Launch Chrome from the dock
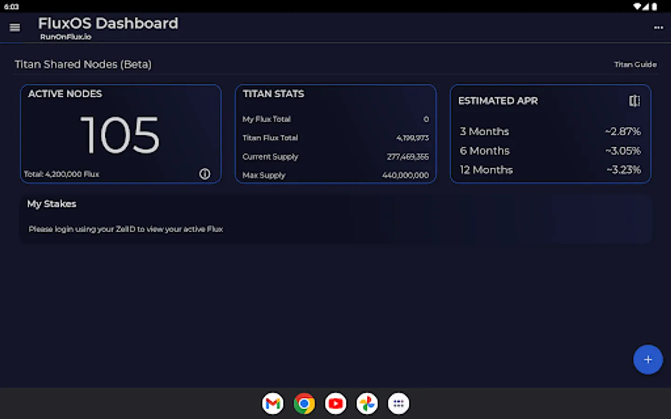671x419 pixels. coord(304,404)
